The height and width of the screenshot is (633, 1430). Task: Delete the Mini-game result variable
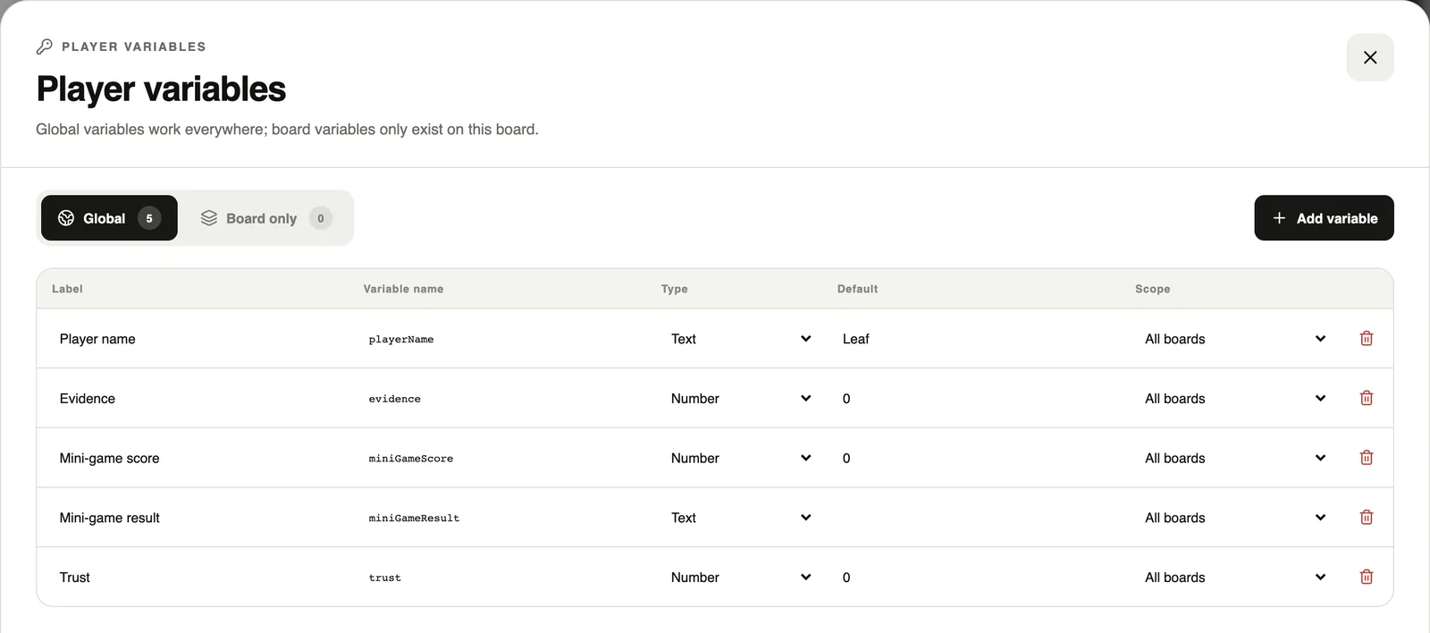click(1366, 518)
